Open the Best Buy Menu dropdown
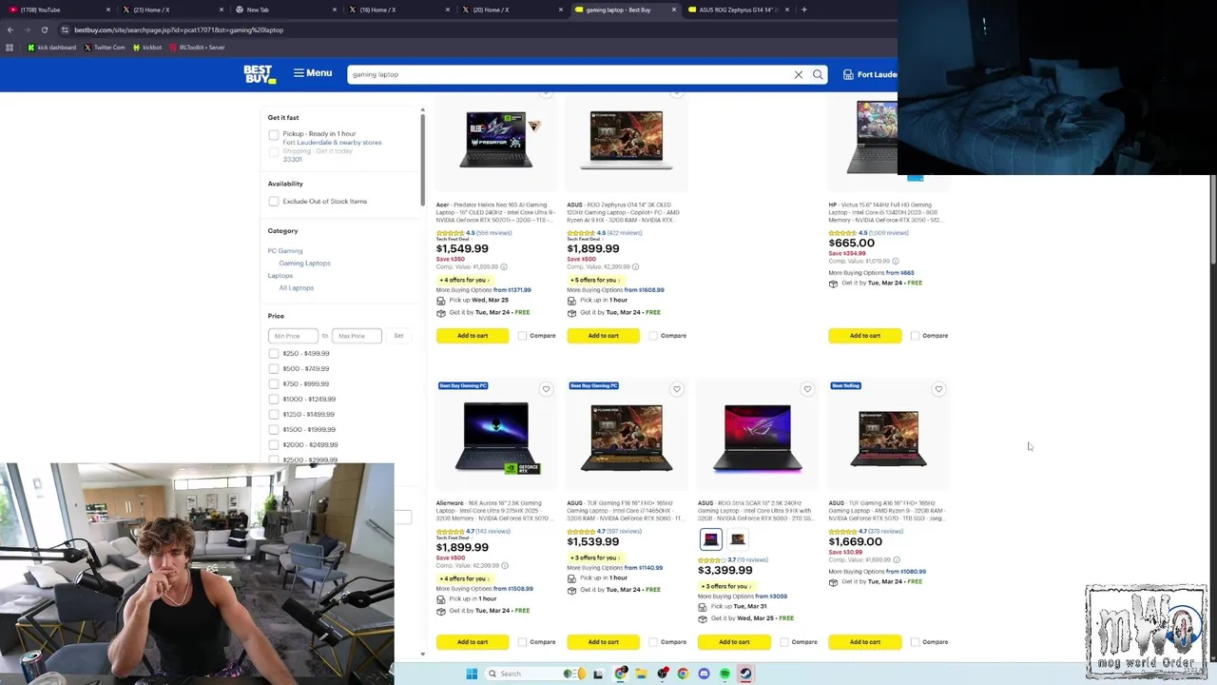The image size is (1217, 685). point(313,73)
